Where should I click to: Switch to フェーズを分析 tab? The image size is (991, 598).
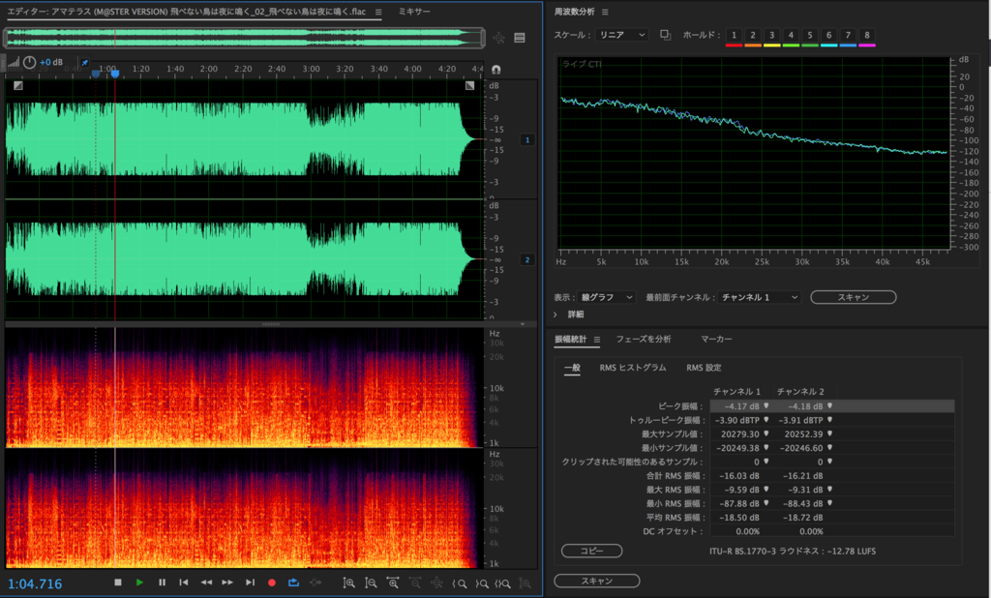tap(644, 339)
